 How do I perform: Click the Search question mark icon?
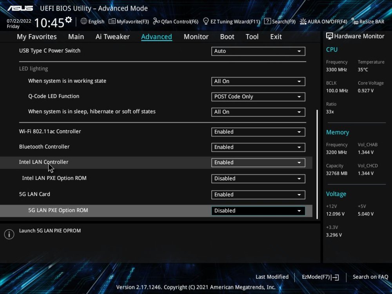pyautogui.click(x=267, y=21)
